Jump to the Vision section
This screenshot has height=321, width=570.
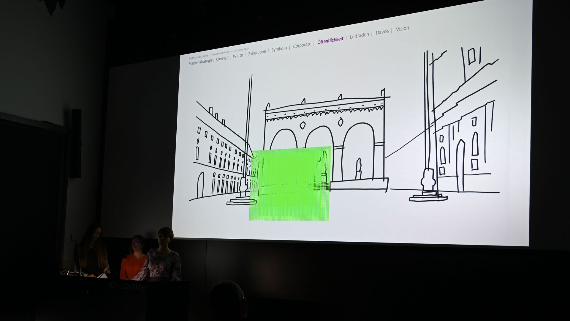pos(402,29)
